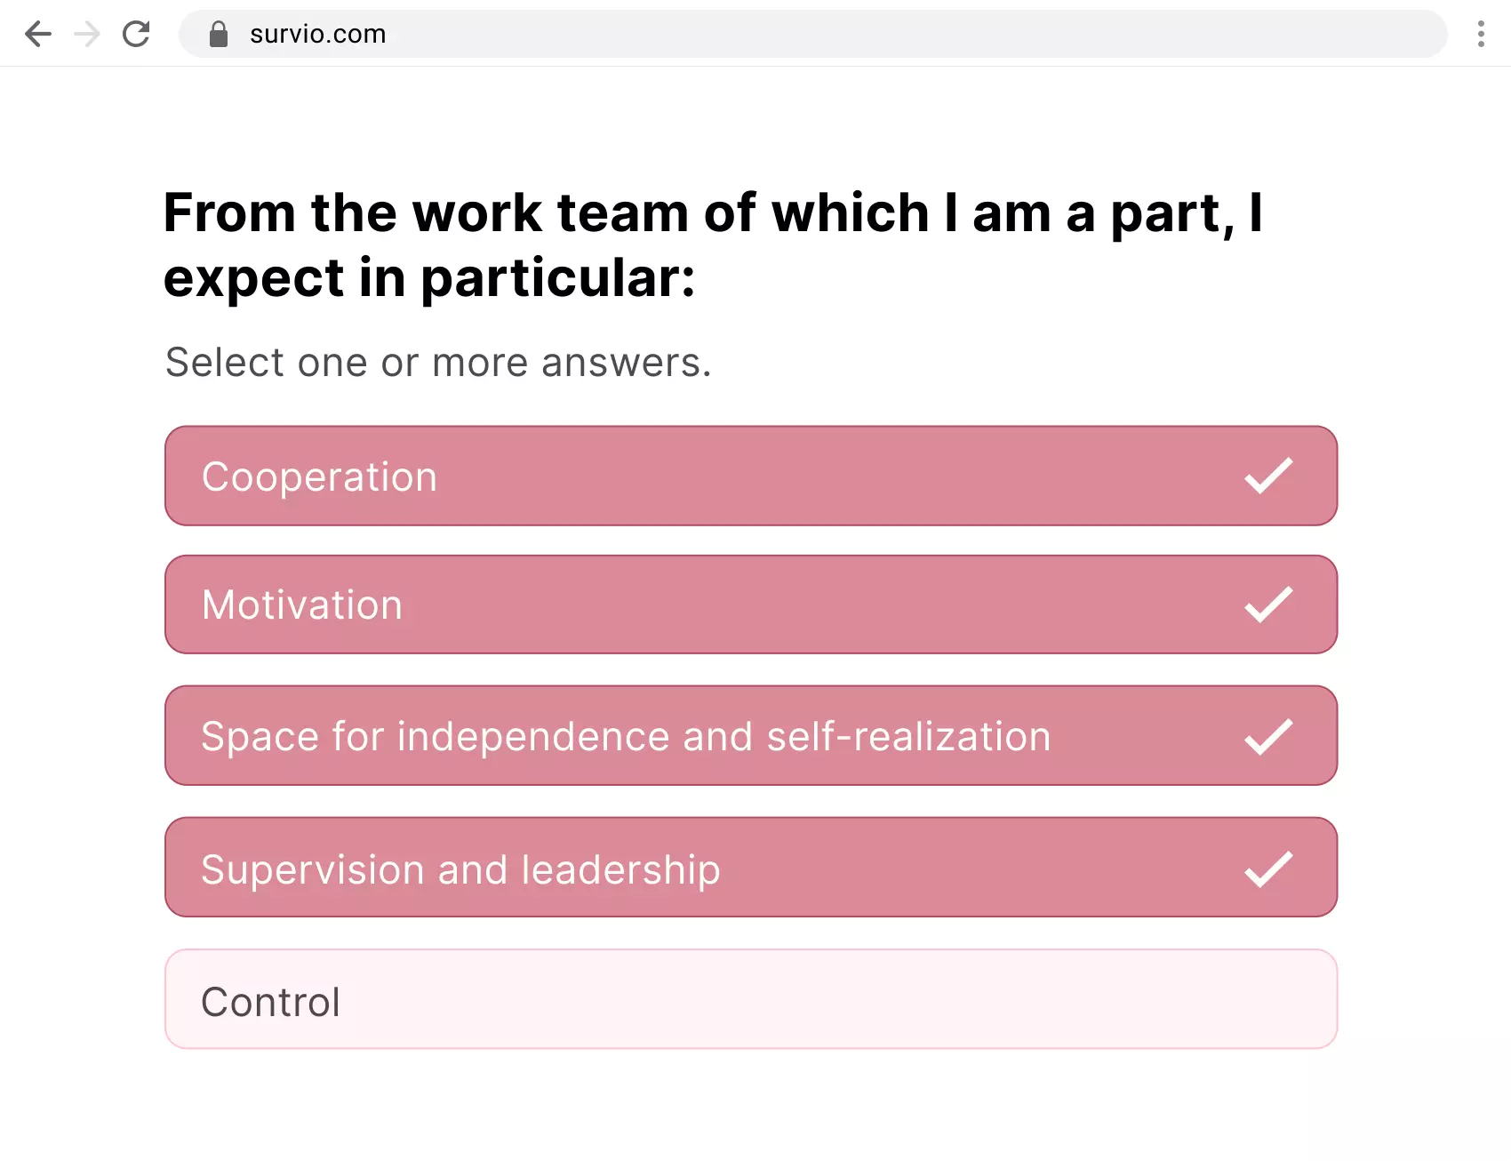Click the checkmark on Motivation option

tap(1267, 605)
